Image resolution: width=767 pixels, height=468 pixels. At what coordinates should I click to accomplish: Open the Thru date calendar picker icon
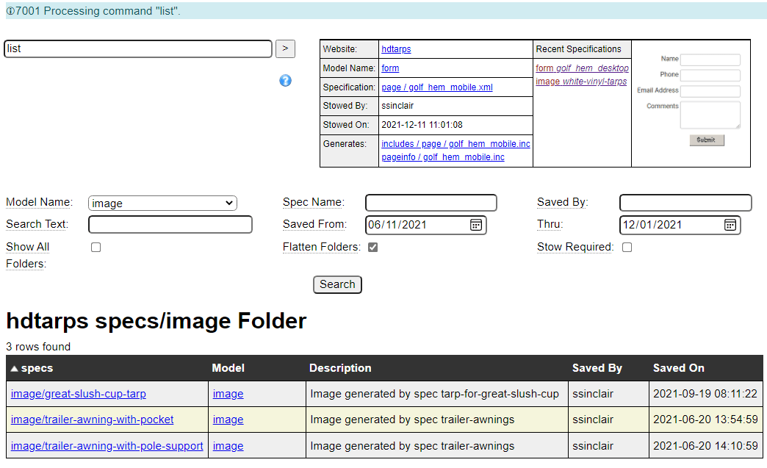coord(730,225)
